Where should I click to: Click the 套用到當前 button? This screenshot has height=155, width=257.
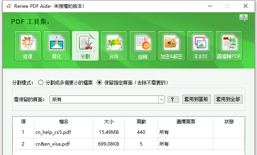coord(196,99)
